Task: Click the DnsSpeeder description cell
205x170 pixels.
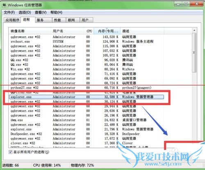Action: pos(131,134)
